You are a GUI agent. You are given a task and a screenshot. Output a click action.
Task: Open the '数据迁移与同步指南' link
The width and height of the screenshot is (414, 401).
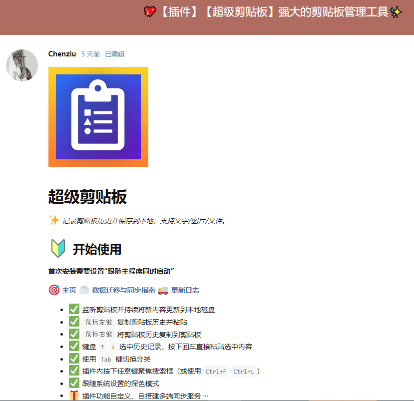[x=123, y=290]
